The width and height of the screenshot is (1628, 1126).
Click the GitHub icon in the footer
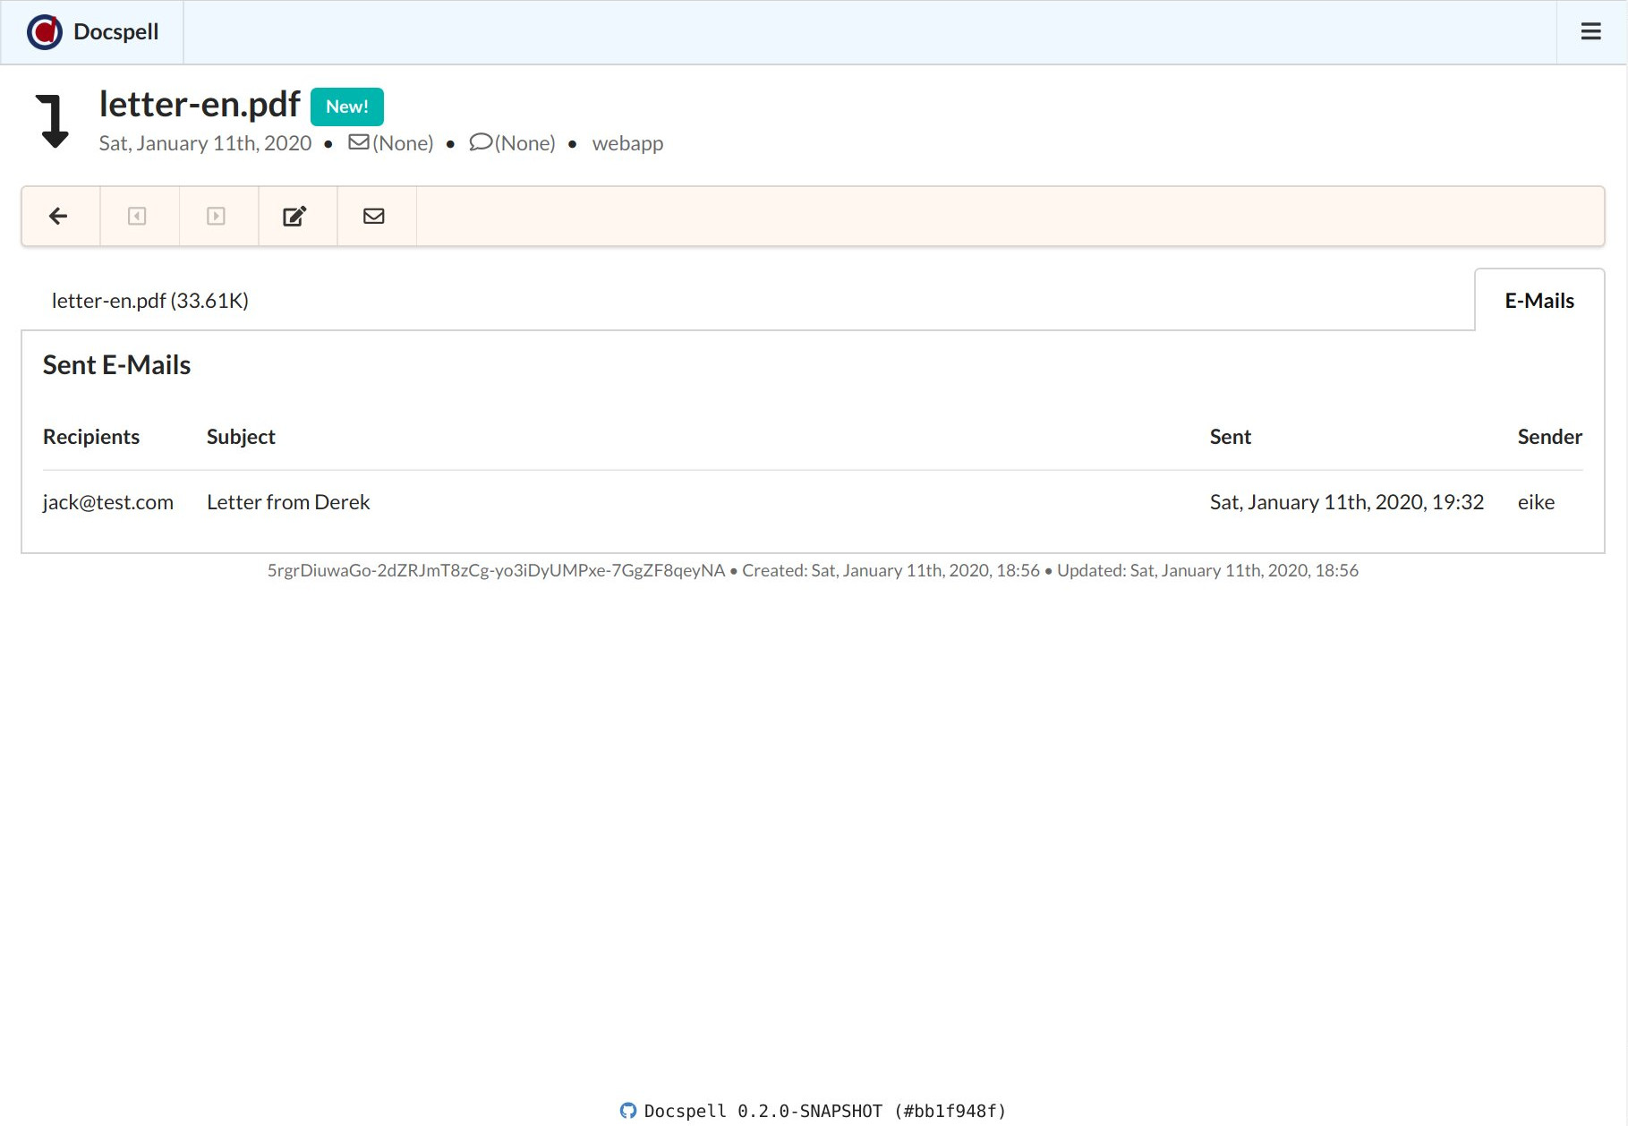(628, 1111)
